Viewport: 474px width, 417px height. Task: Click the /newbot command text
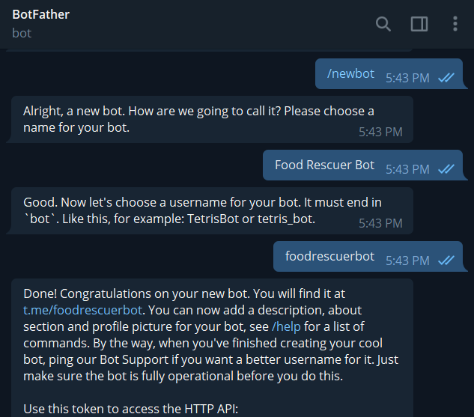350,73
